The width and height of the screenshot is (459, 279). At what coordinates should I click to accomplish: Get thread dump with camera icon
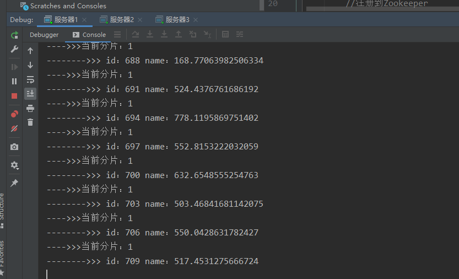(14, 147)
